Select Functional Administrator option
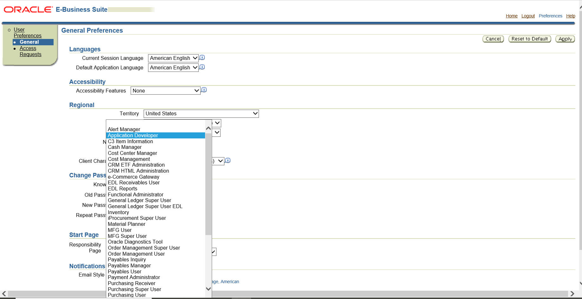 point(156,195)
